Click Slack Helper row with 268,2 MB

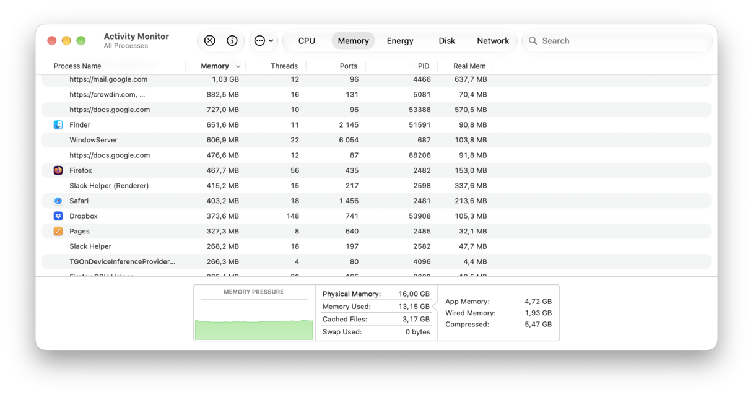point(376,246)
